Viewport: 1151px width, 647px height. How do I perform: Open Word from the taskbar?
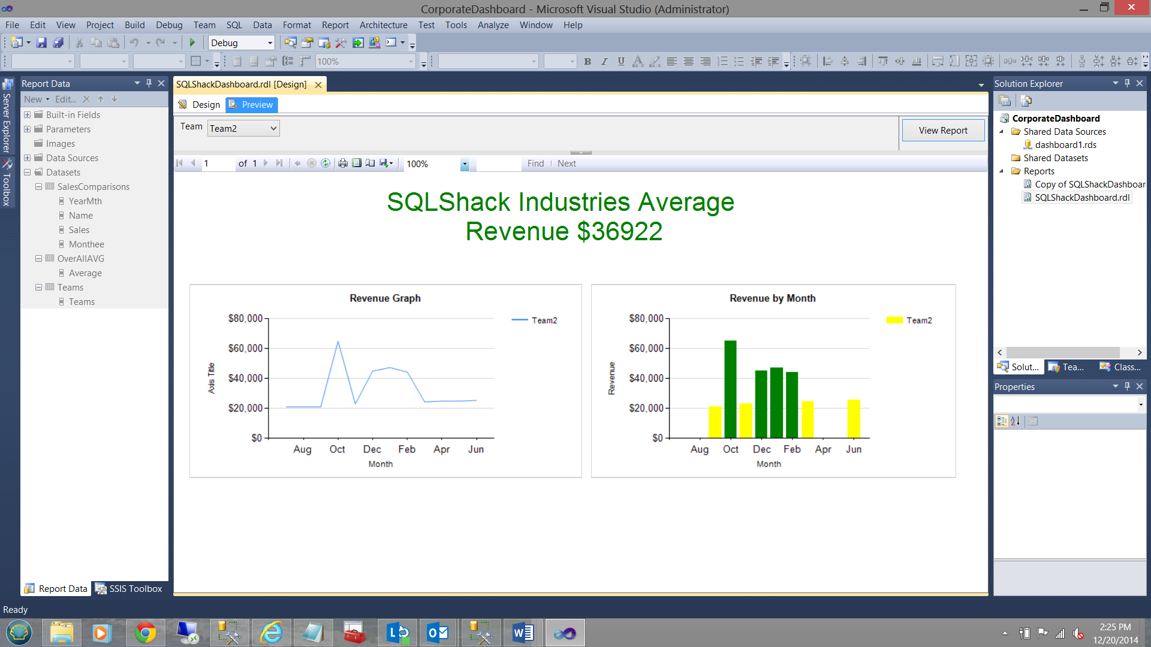(x=523, y=633)
